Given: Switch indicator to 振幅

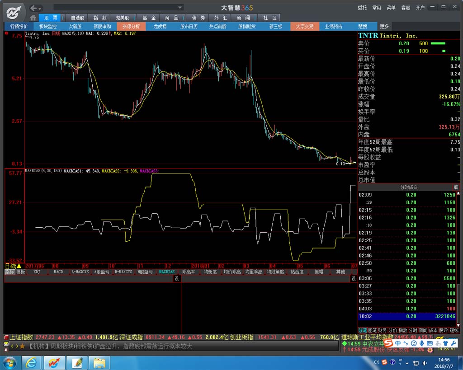Looking at the screenshot, I should (x=319, y=272).
